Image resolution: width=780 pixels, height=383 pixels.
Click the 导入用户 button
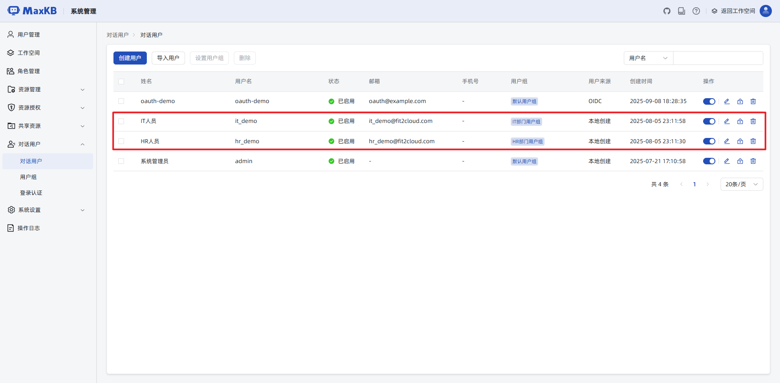(168, 58)
